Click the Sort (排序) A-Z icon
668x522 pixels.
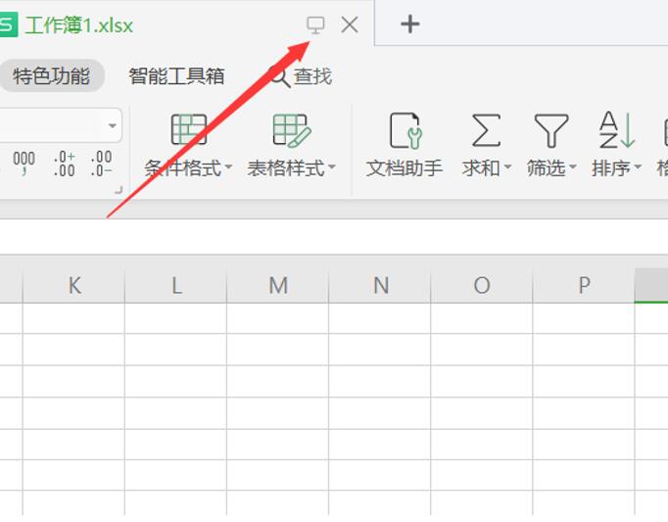click(616, 131)
